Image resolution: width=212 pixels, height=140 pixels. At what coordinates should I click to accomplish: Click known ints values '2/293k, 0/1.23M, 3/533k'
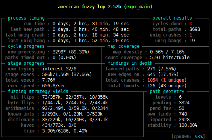(72, 114)
